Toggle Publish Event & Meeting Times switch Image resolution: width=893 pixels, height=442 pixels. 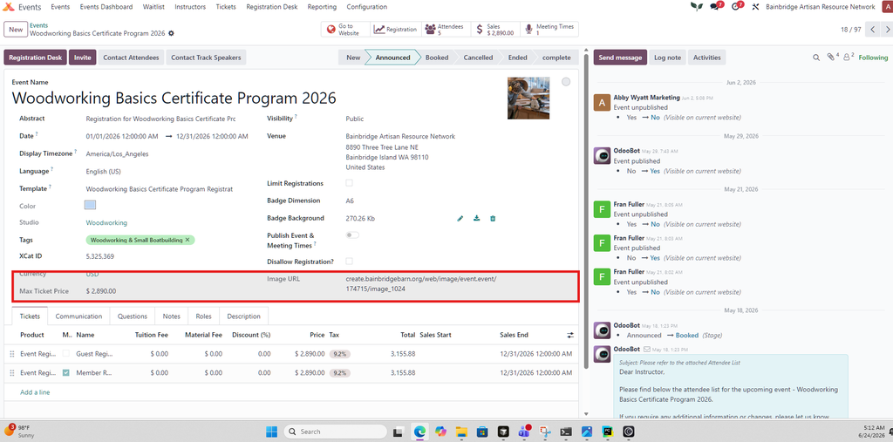point(352,235)
